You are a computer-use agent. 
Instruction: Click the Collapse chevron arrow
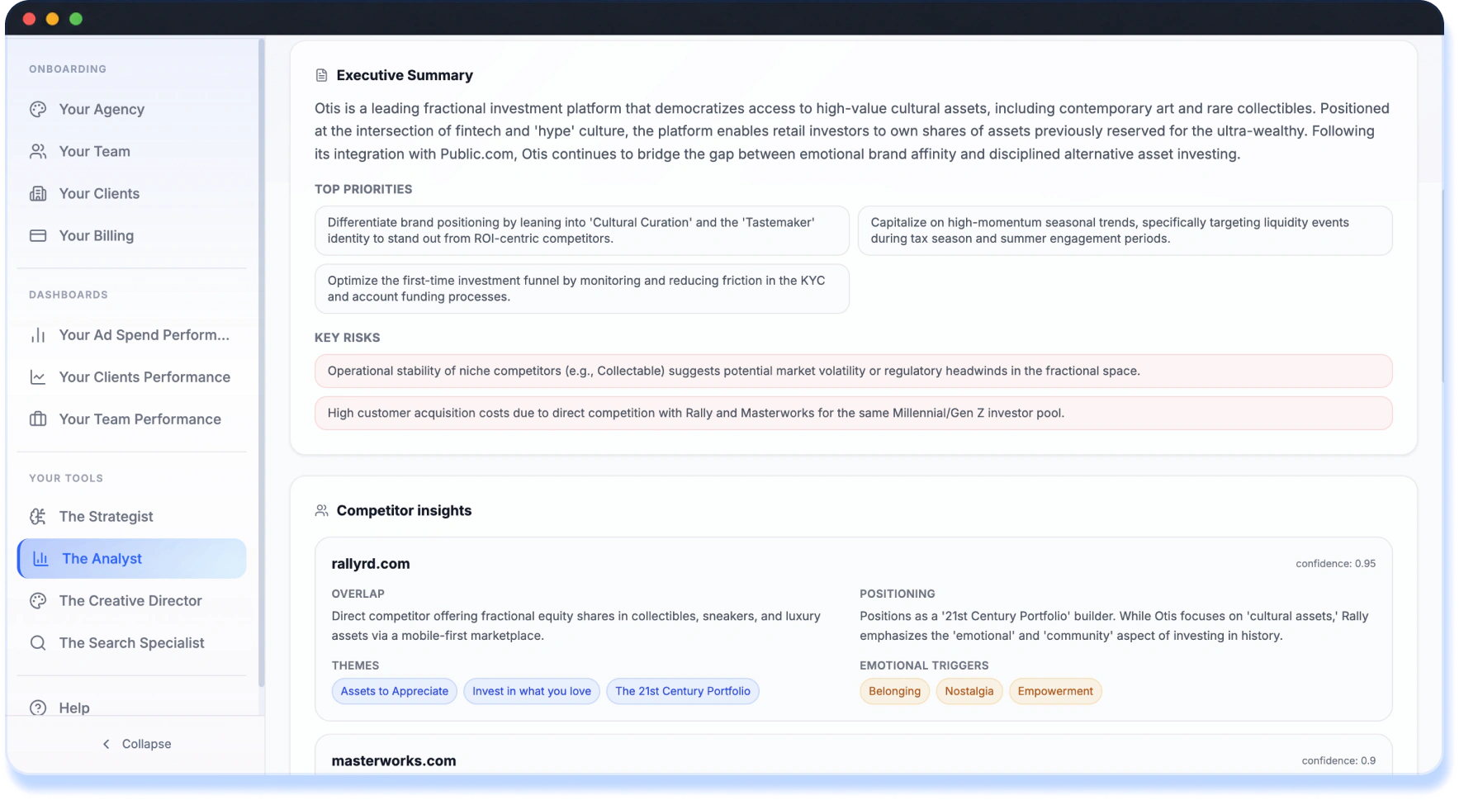click(106, 744)
